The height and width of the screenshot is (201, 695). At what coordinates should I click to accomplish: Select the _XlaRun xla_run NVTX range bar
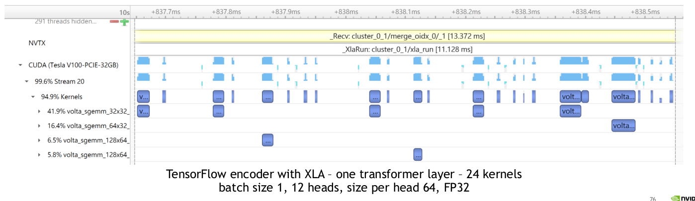click(x=405, y=50)
